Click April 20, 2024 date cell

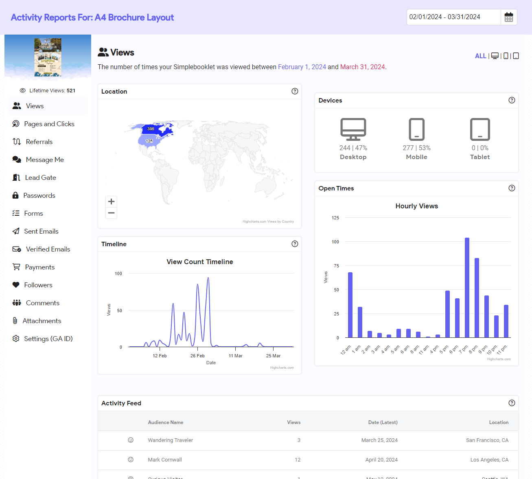pos(381,460)
